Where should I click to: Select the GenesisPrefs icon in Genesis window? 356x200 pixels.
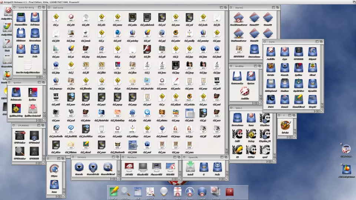tap(93, 168)
